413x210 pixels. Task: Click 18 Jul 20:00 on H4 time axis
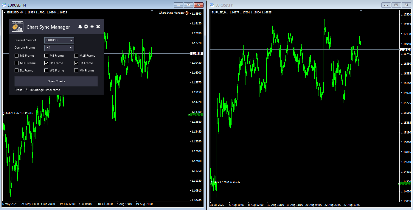(105, 204)
